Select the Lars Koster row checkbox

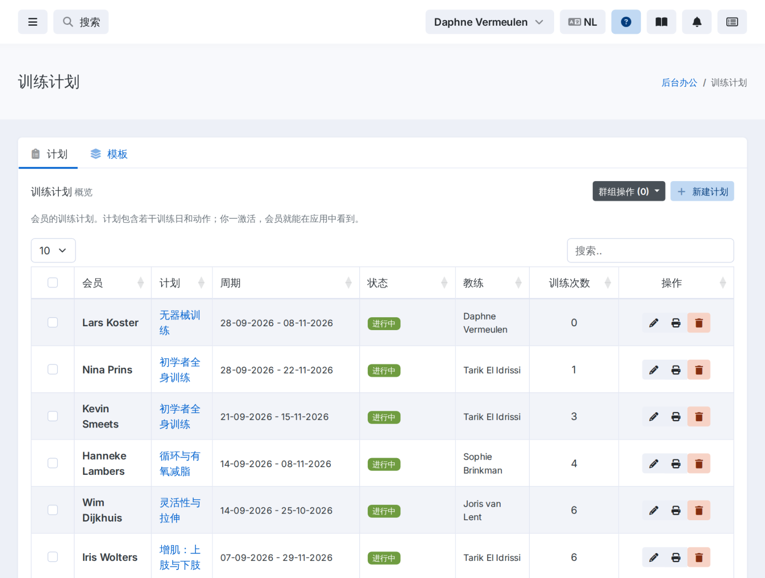[x=53, y=322]
